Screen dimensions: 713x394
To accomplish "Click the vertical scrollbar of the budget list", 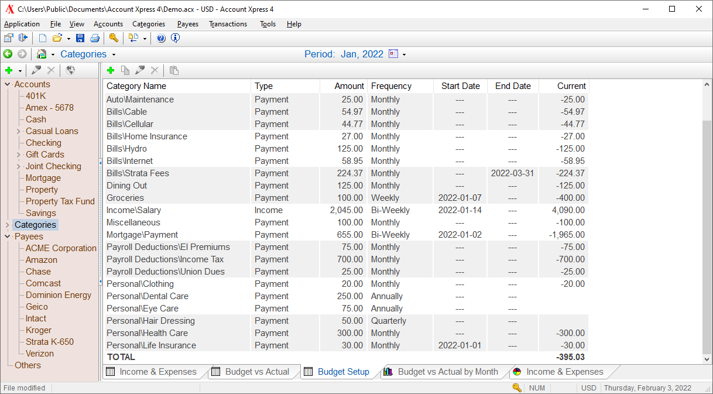I will tap(707, 222).
